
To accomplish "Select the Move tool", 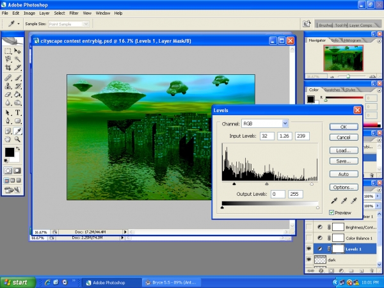I will [17, 51].
